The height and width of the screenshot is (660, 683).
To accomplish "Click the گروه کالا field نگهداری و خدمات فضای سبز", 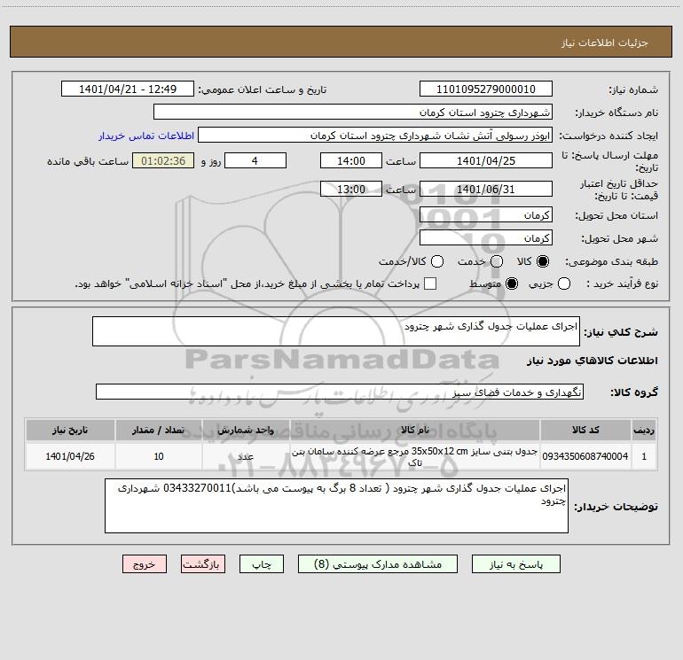I will [x=340, y=392].
